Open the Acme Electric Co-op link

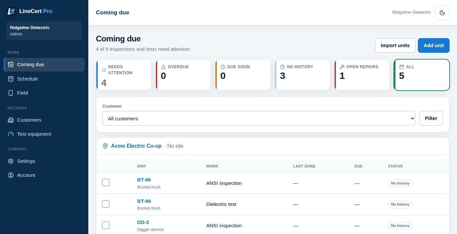coord(136,146)
